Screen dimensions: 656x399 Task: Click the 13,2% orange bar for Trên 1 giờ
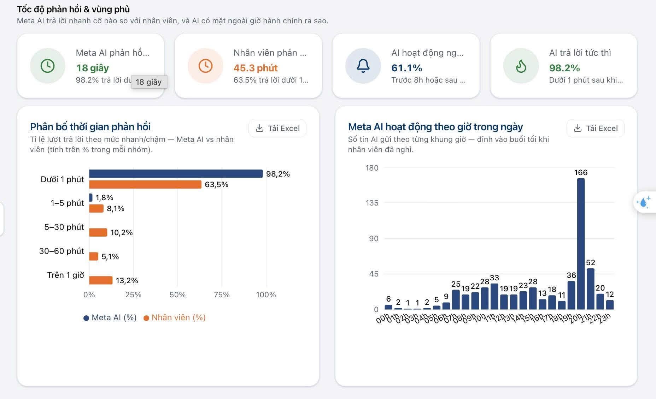pos(101,280)
